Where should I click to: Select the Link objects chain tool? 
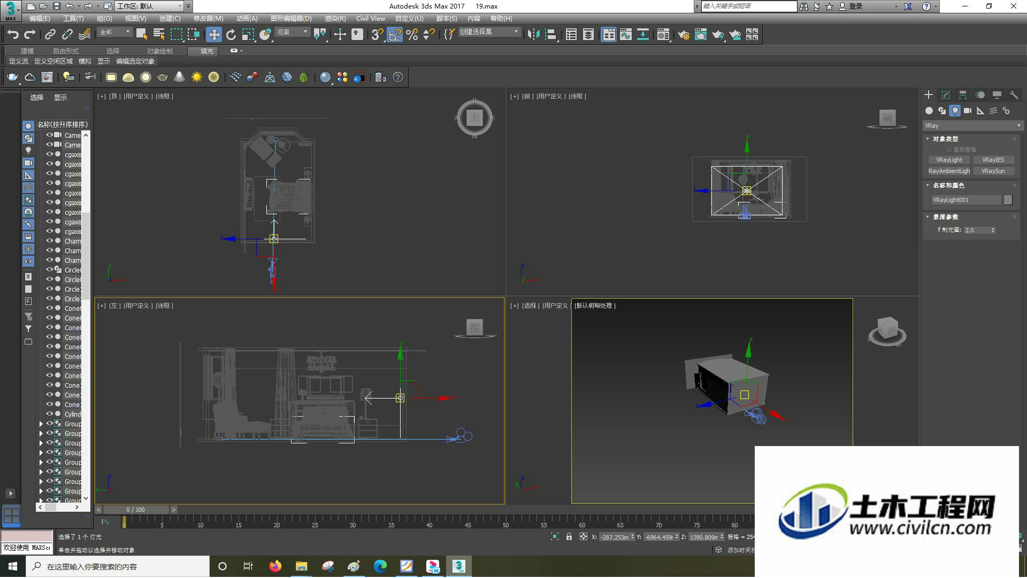[x=50, y=35]
